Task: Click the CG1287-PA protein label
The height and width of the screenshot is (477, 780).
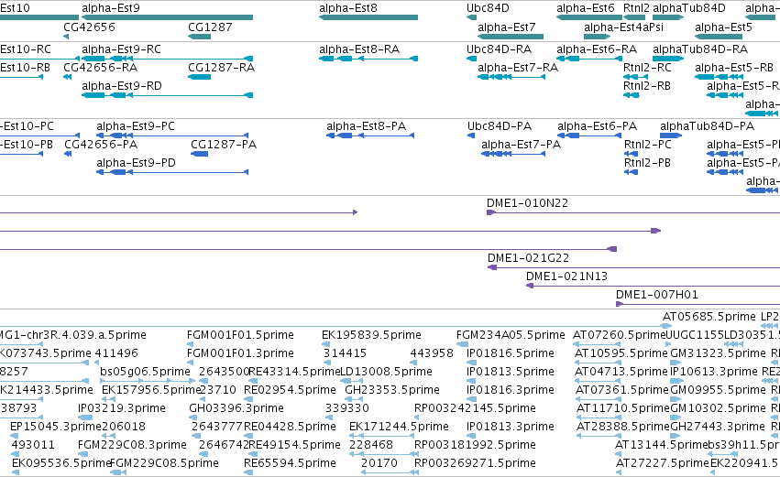Action: click(224, 145)
